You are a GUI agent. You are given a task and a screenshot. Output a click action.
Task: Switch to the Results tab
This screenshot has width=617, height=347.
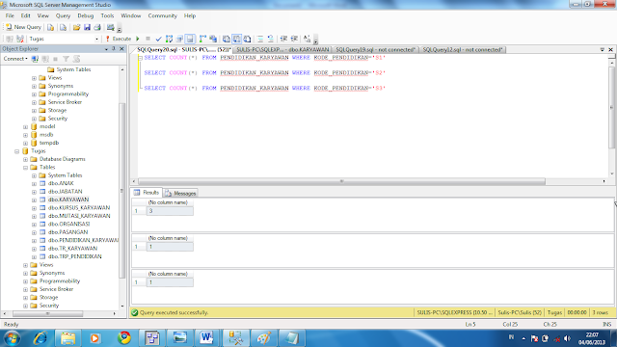click(x=147, y=193)
